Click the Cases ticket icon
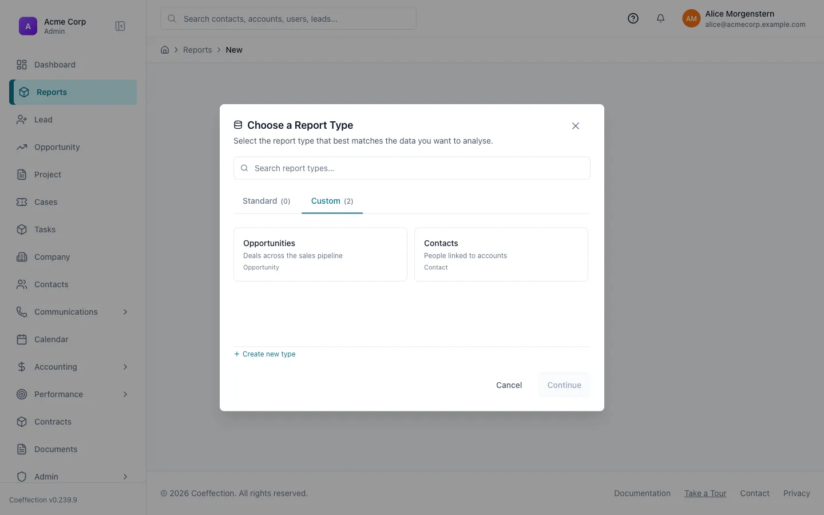This screenshot has height=515, width=824. click(x=22, y=202)
